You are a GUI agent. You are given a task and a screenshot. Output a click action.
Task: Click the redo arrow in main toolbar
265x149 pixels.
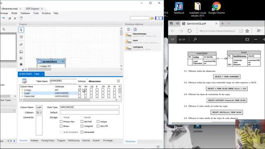pos(3,18)
